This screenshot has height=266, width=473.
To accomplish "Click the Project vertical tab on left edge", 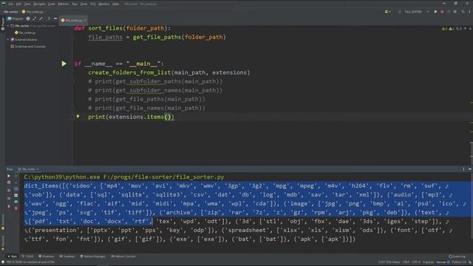I will (x=3, y=24).
